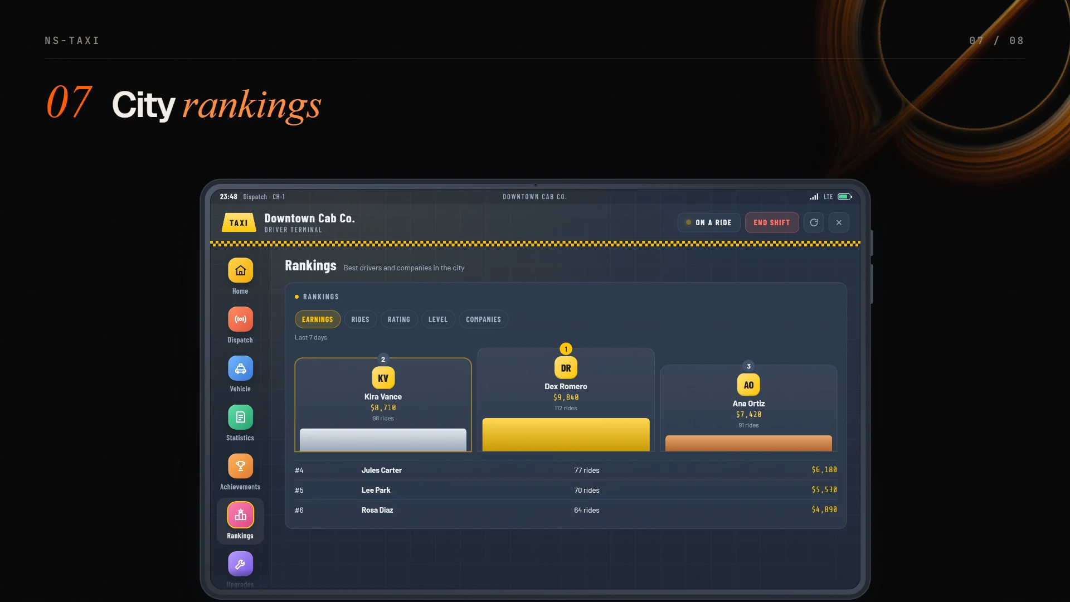This screenshot has height=602, width=1070.
Task: Click the refresh icon in header
Action: [x=814, y=222]
